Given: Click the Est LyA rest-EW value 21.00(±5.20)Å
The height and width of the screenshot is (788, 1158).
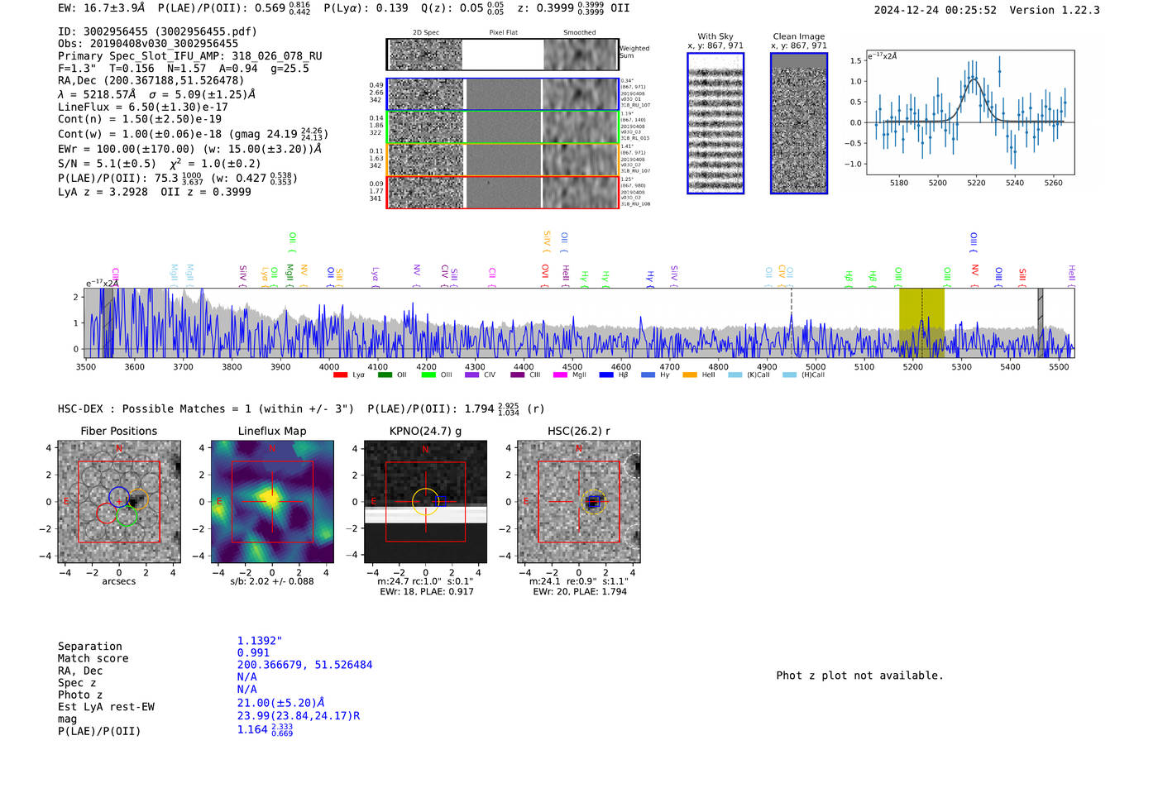Looking at the screenshot, I should (x=281, y=703).
